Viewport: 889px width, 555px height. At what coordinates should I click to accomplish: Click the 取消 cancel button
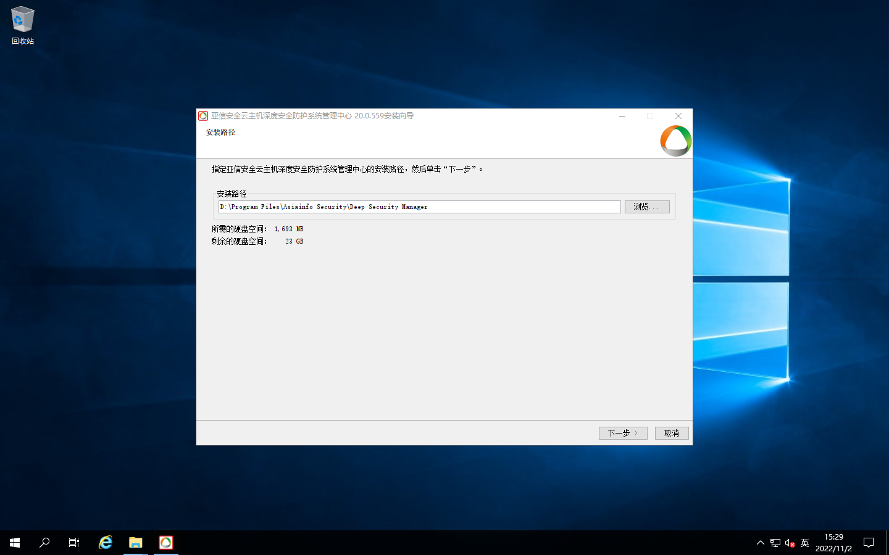(671, 433)
